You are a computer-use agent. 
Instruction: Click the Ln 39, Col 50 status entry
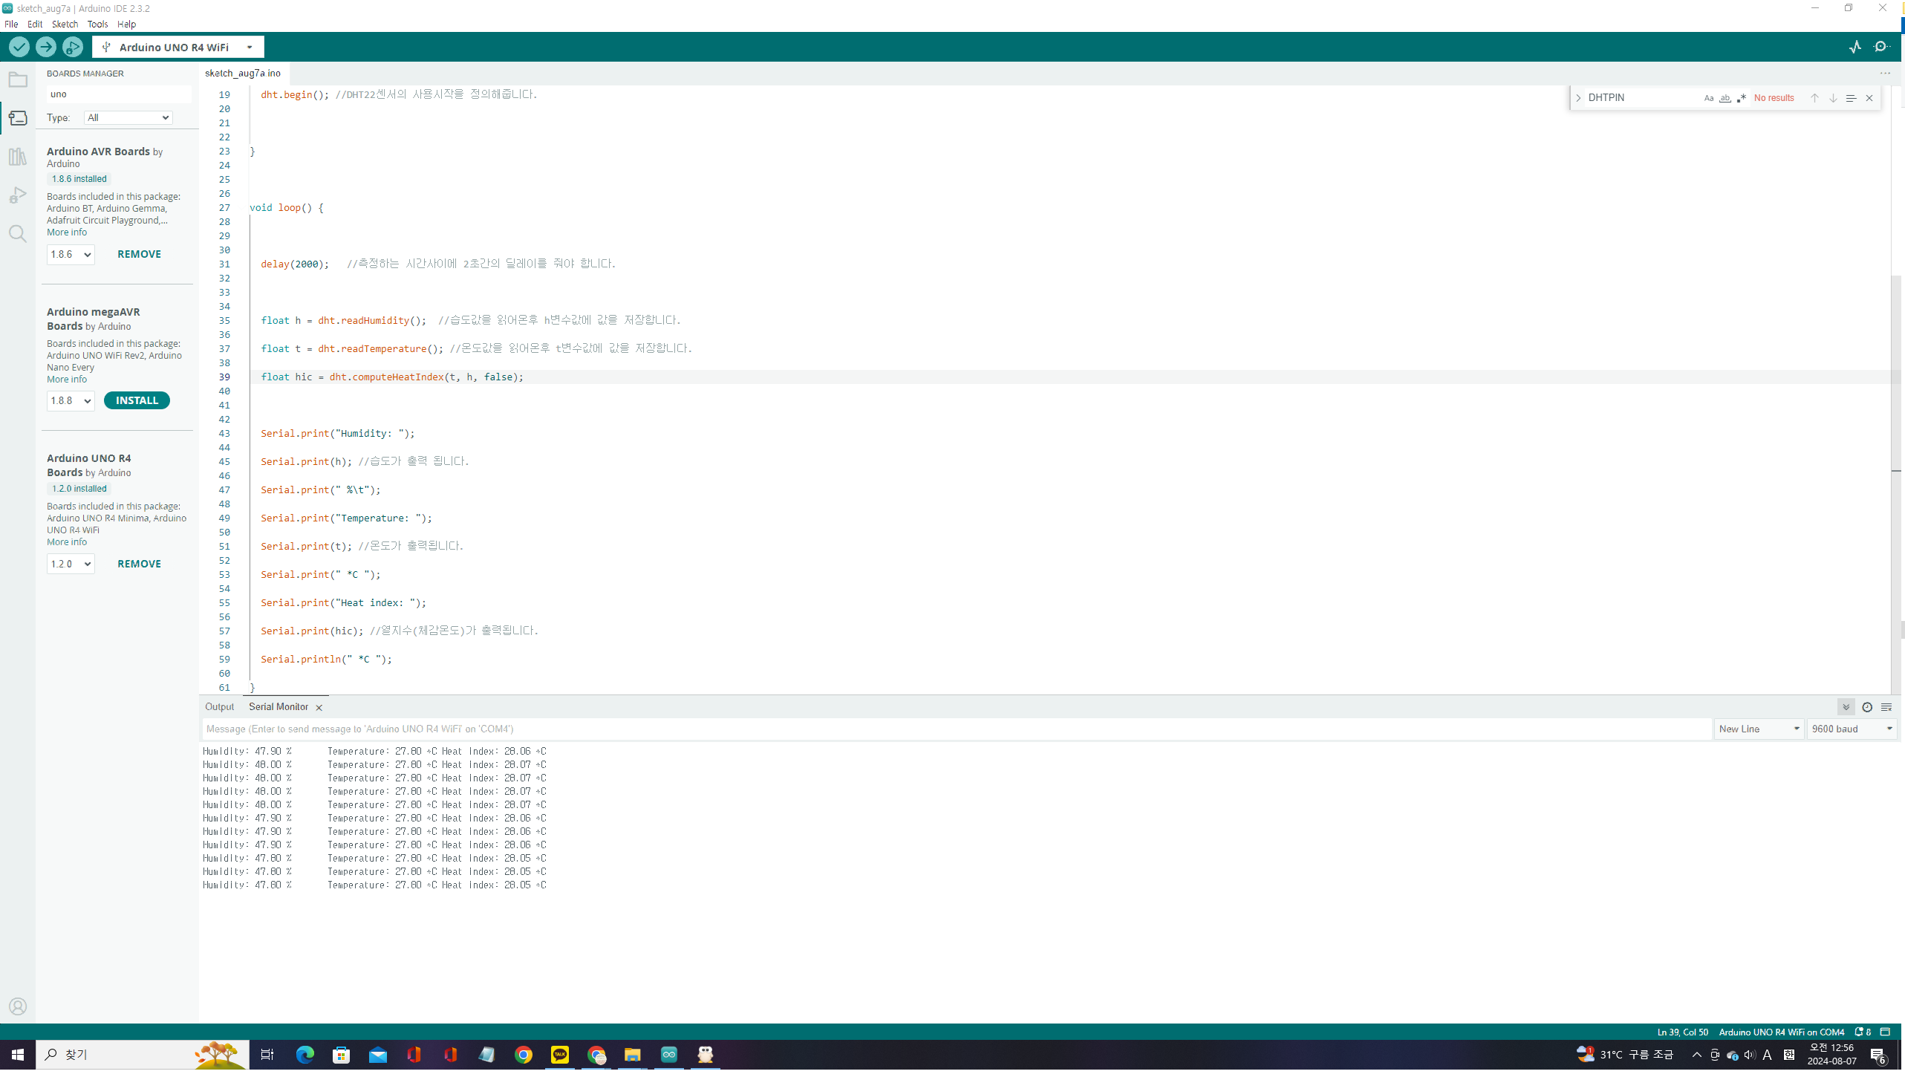1682,1032
